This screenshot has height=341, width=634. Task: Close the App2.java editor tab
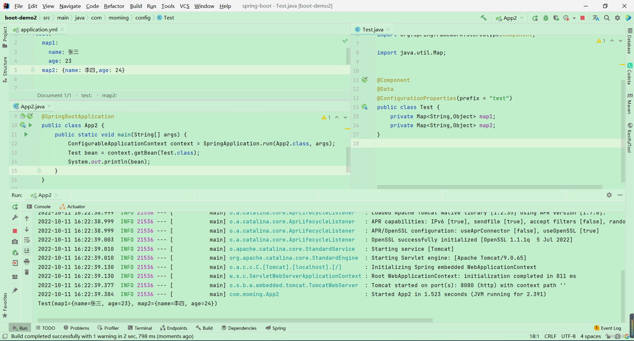(x=49, y=106)
